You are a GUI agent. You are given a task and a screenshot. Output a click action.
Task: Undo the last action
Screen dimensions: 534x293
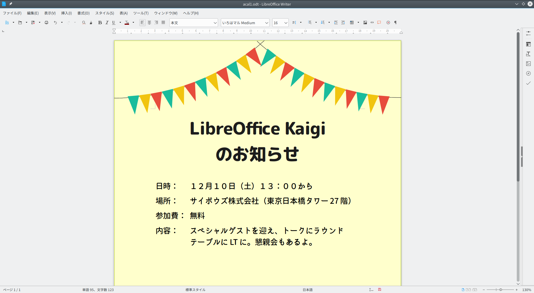click(55, 23)
